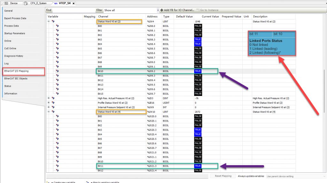The image size is (327, 183).
Task: Open EtherCAT IEC Objects page
Action: point(16,78)
